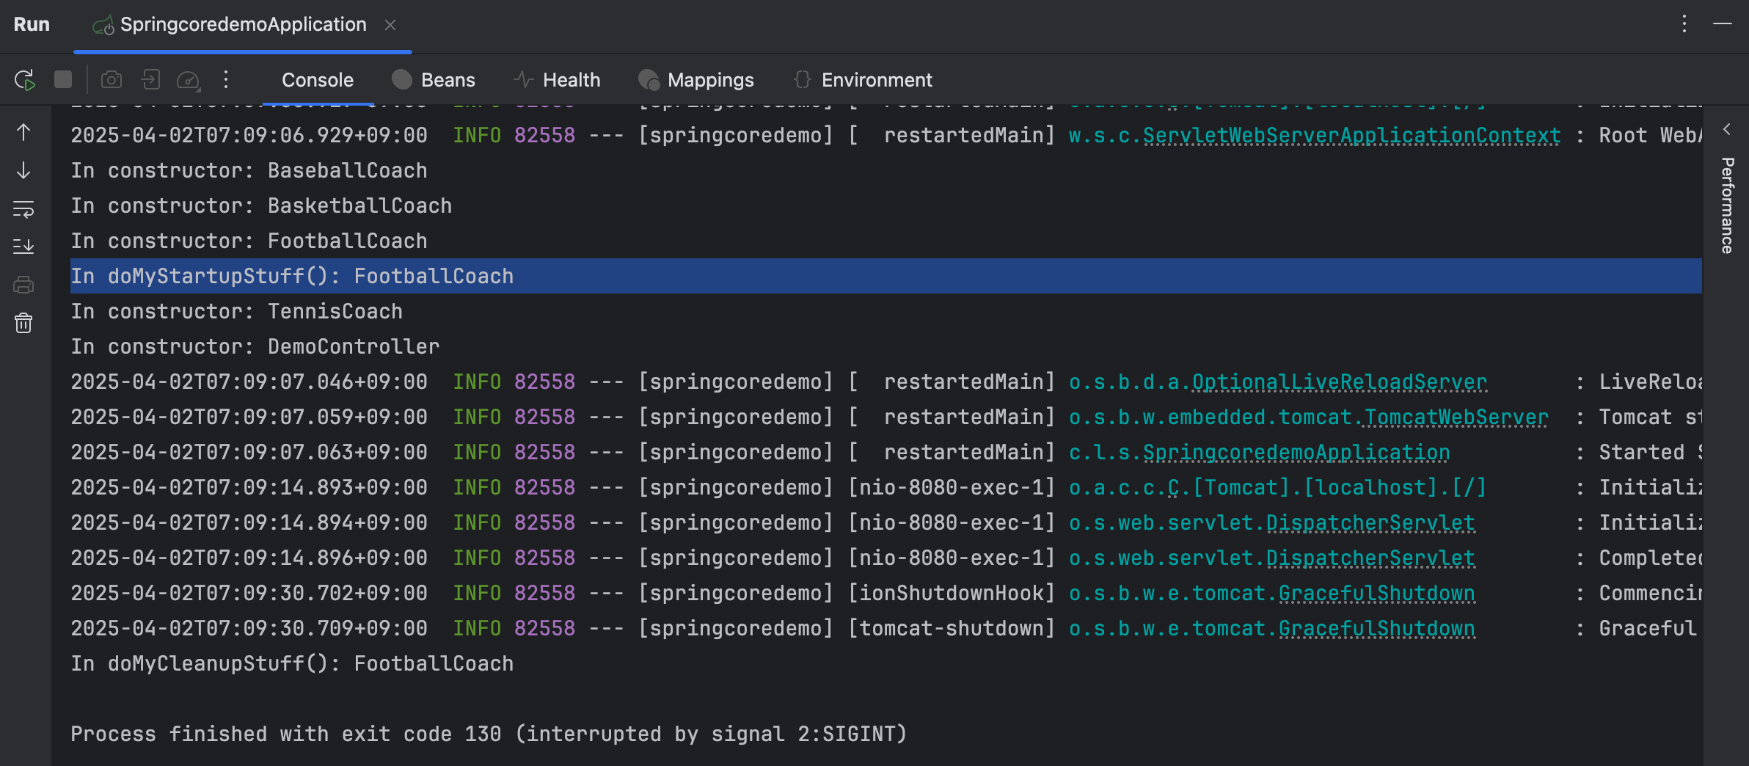Open the Health tab
Viewport: 1749px width, 766px height.
pos(557,80)
